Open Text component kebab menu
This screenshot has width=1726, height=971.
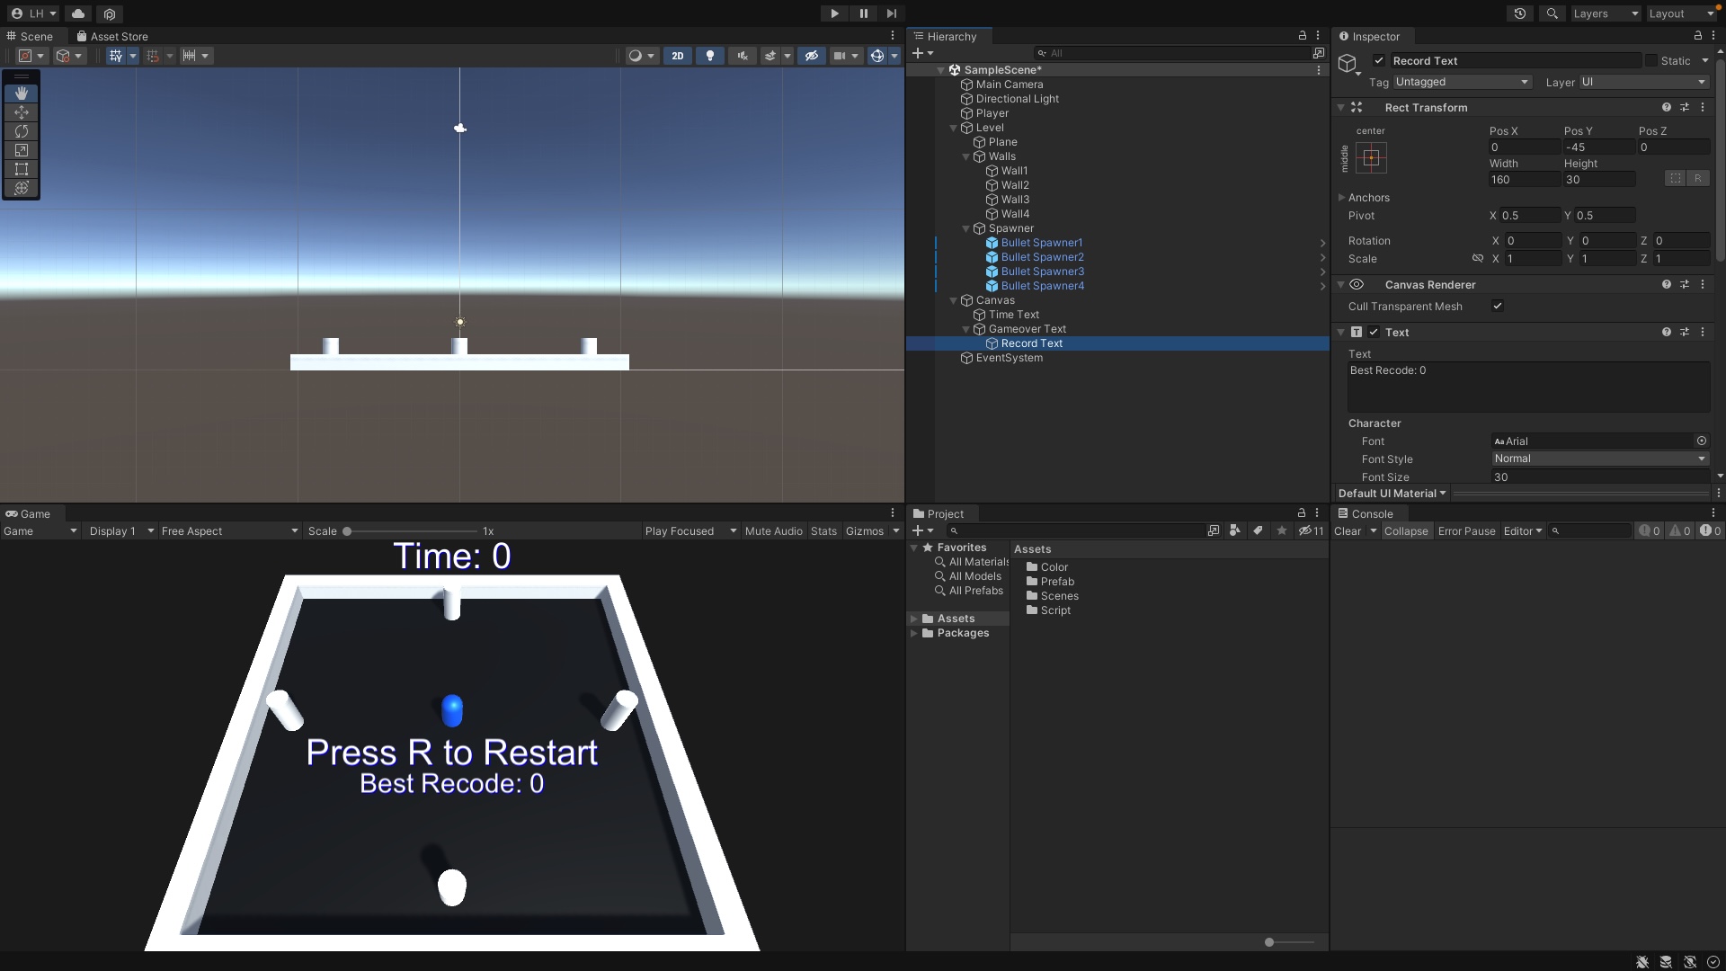pyautogui.click(x=1702, y=332)
